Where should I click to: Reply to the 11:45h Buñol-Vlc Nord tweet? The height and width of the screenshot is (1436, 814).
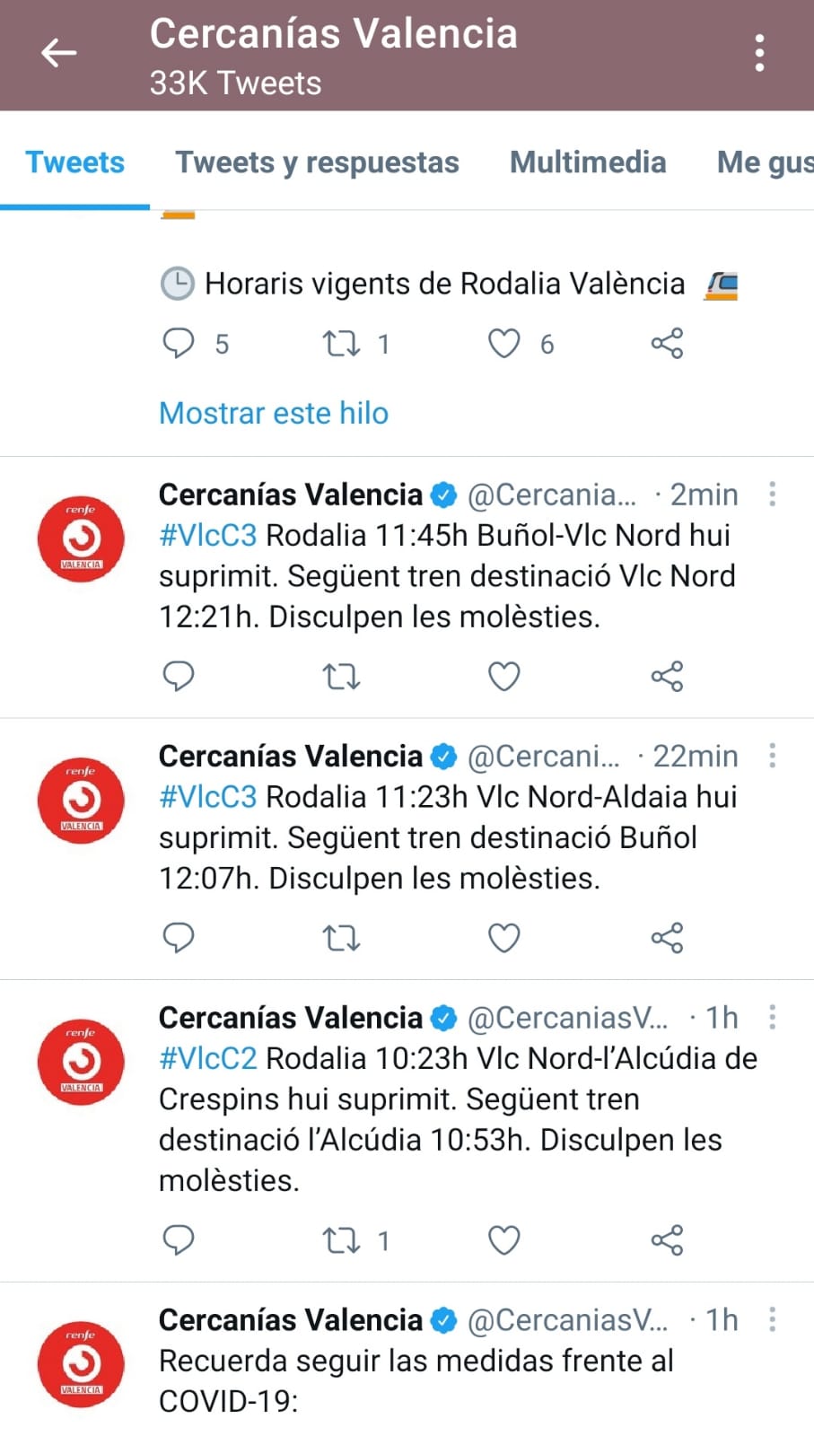pyautogui.click(x=179, y=676)
